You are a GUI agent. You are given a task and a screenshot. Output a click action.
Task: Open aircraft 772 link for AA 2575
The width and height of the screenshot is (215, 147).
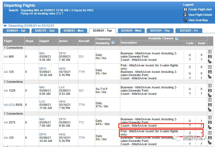click(81, 122)
